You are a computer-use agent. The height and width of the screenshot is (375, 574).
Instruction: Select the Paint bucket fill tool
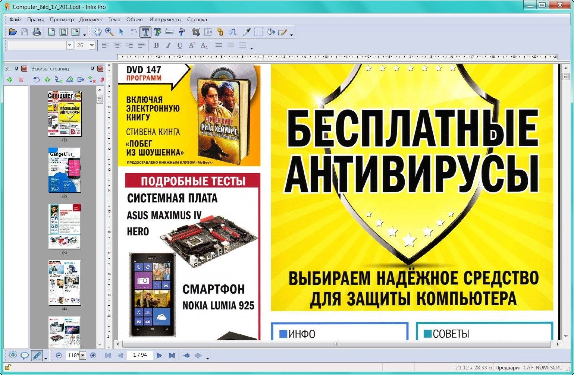270,32
